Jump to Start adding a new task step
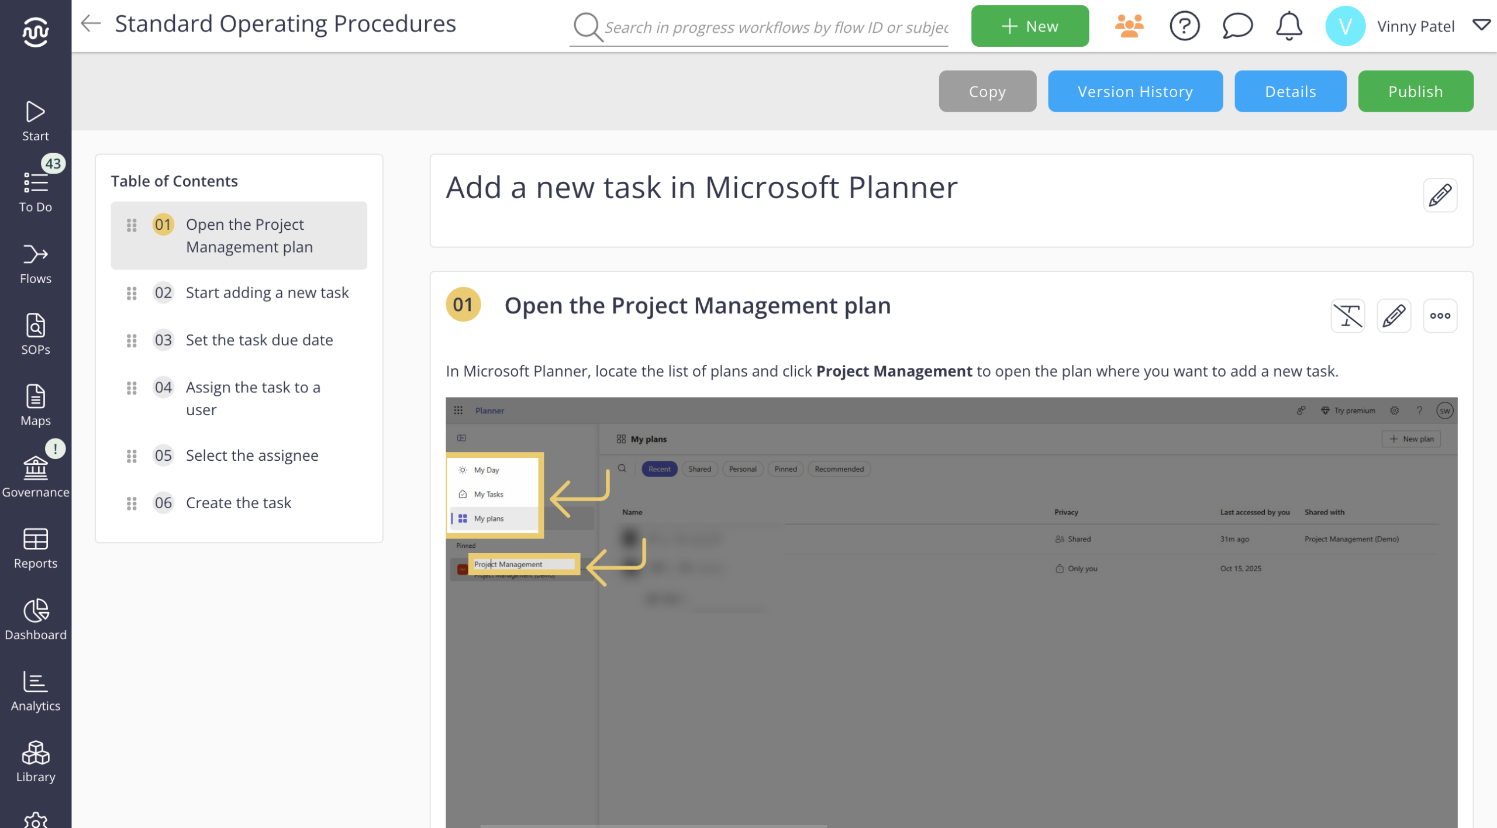 point(239,293)
